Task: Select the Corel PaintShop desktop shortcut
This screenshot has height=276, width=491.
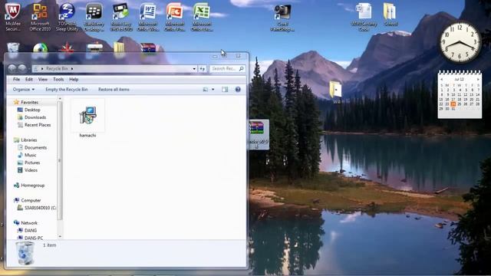Action: pyautogui.click(x=282, y=18)
